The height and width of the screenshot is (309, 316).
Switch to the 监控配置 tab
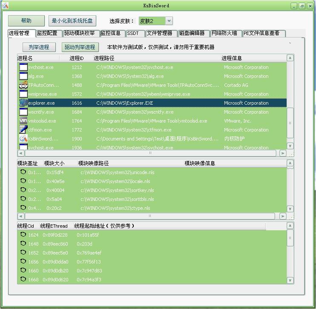pos(49,33)
